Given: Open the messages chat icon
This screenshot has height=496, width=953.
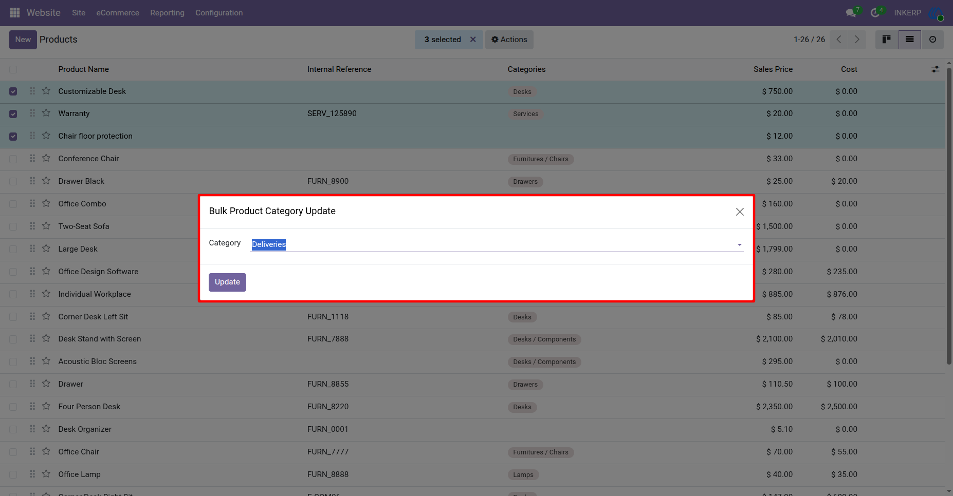Looking at the screenshot, I should [x=851, y=12].
